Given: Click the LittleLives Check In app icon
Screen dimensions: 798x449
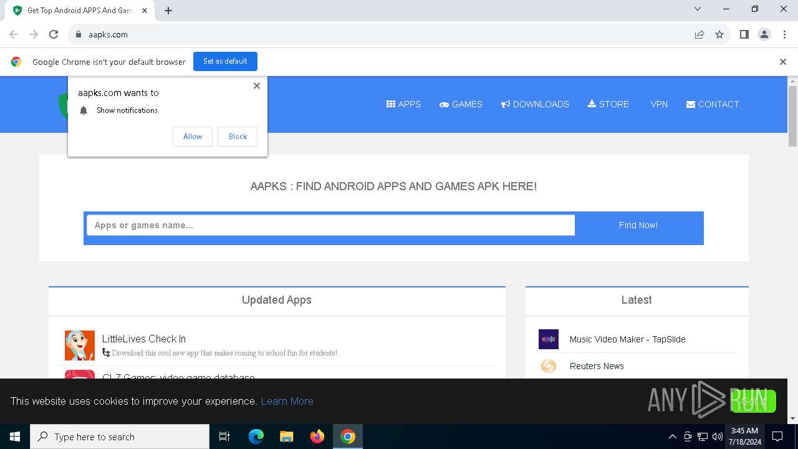Looking at the screenshot, I should tap(80, 345).
